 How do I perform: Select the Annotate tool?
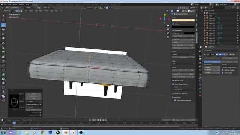coord(3,43)
